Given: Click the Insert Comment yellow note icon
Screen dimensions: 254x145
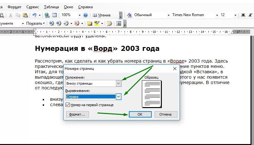Looking at the screenshot, I should (x=89, y=23).
